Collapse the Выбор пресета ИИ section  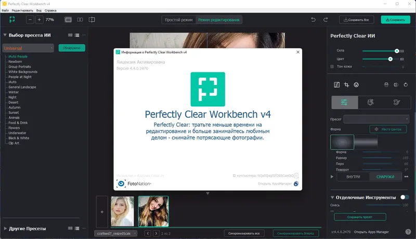click(x=5, y=35)
